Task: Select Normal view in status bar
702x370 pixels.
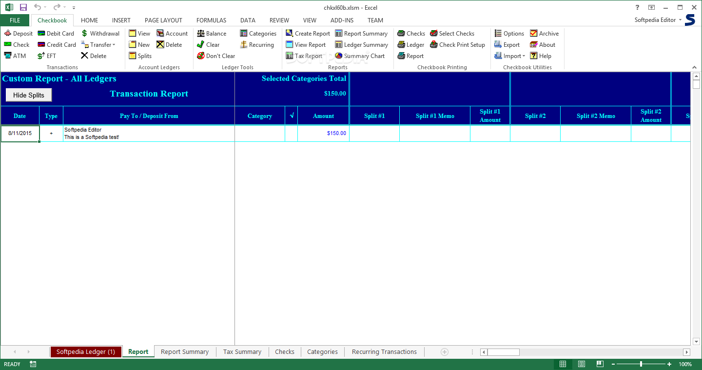Action: click(x=563, y=364)
